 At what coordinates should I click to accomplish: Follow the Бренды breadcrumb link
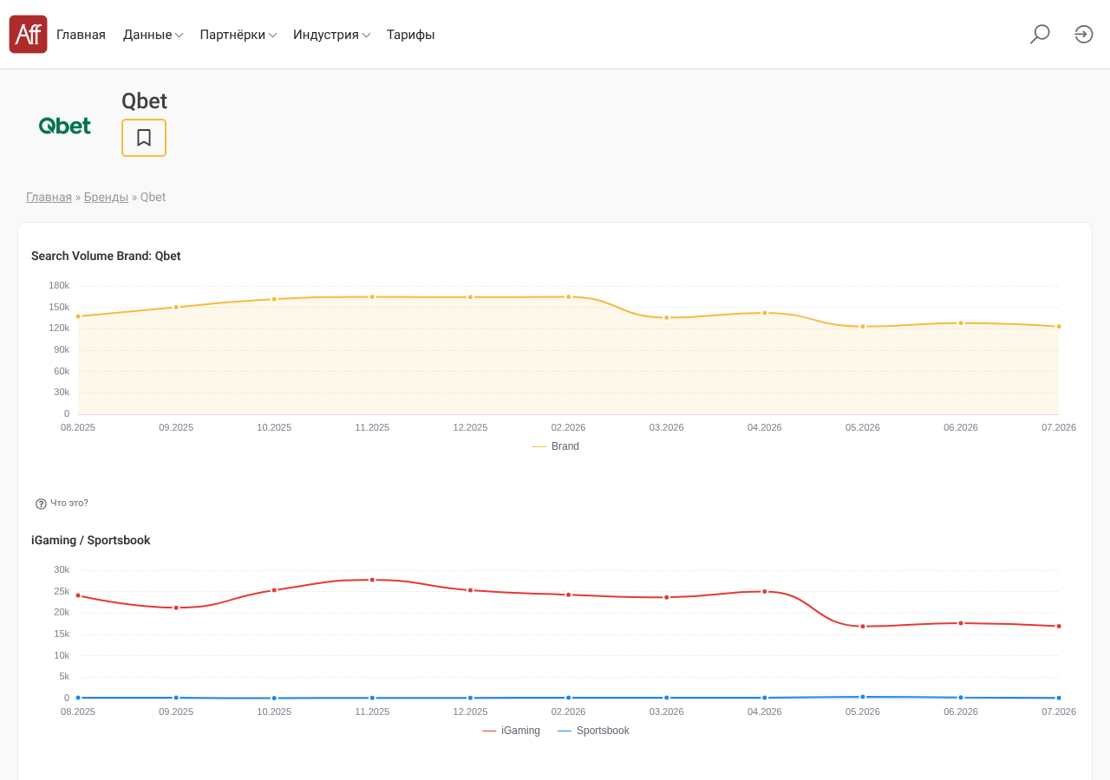pyautogui.click(x=106, y=198)
